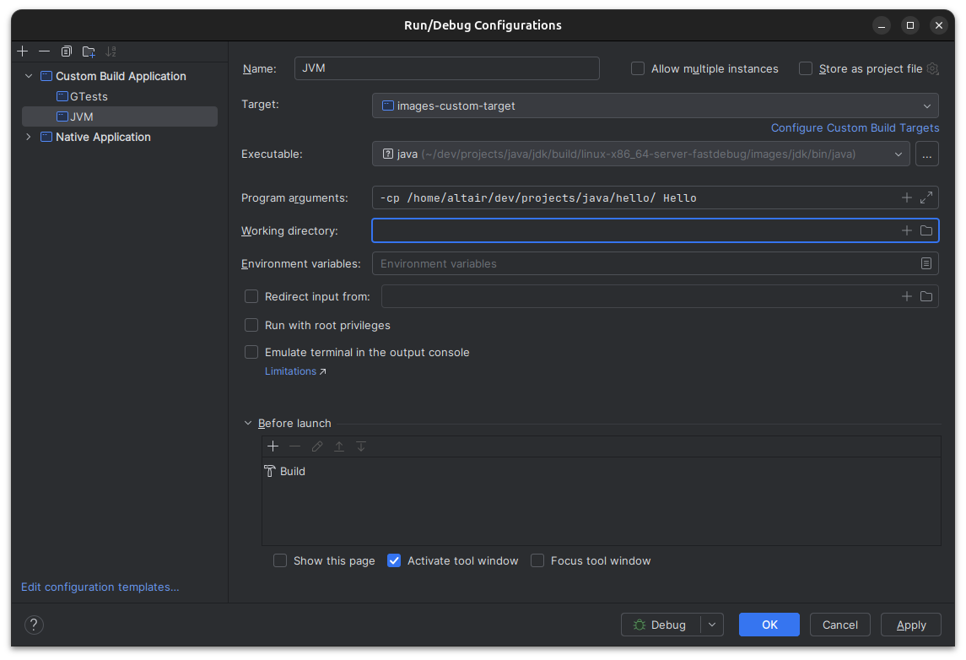Check Show this page
The height and width of the screenshot is (660, 966).
point(280,560)
